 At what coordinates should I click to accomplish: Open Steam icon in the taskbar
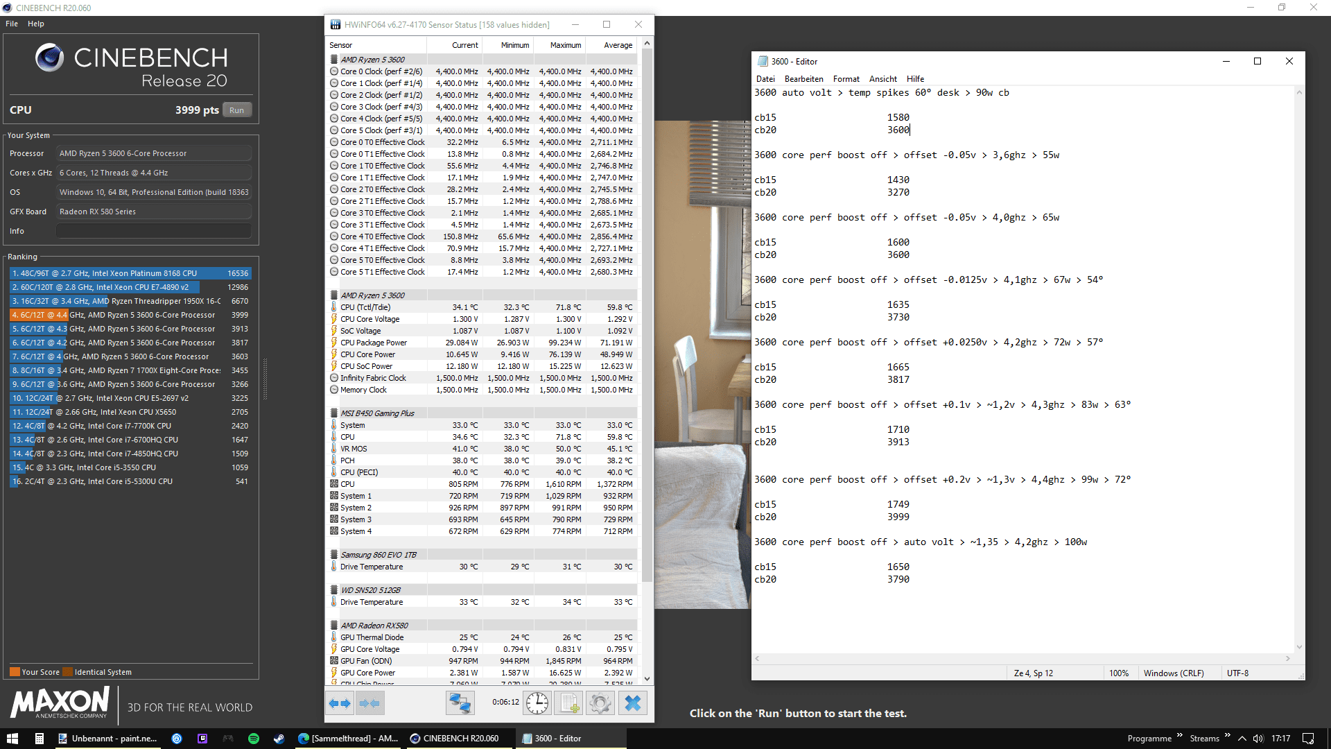pyautogui.click(x=279, y=739)
